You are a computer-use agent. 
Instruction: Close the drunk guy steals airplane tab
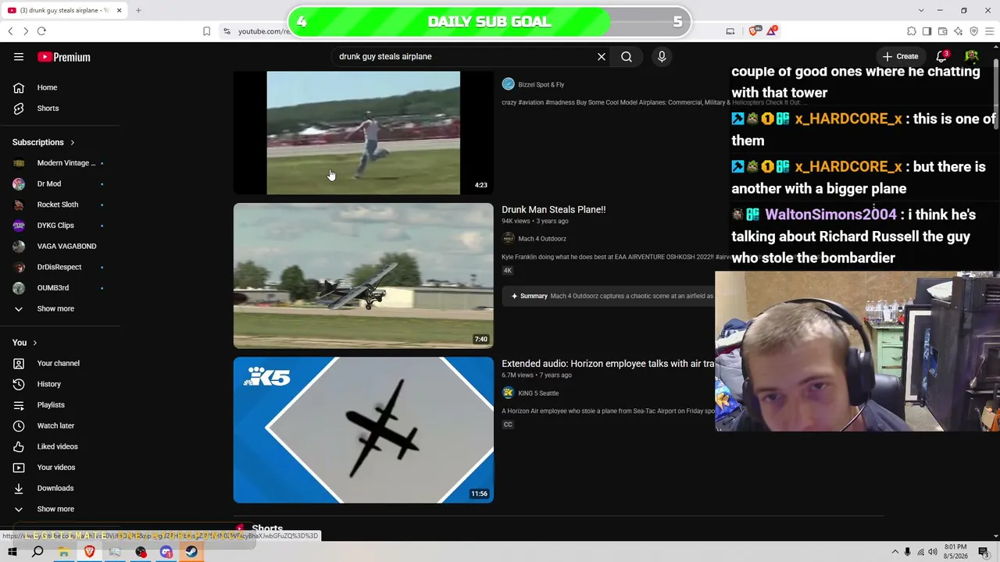(x=119, y=10)
